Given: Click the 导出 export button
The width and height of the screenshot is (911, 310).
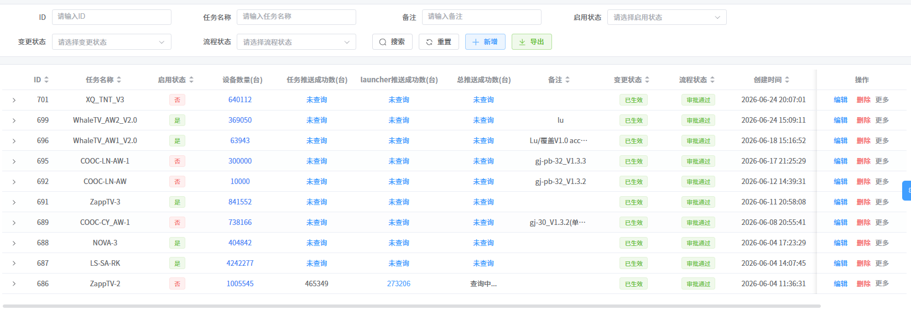Looking at the screenshot, I should (532, 42).
